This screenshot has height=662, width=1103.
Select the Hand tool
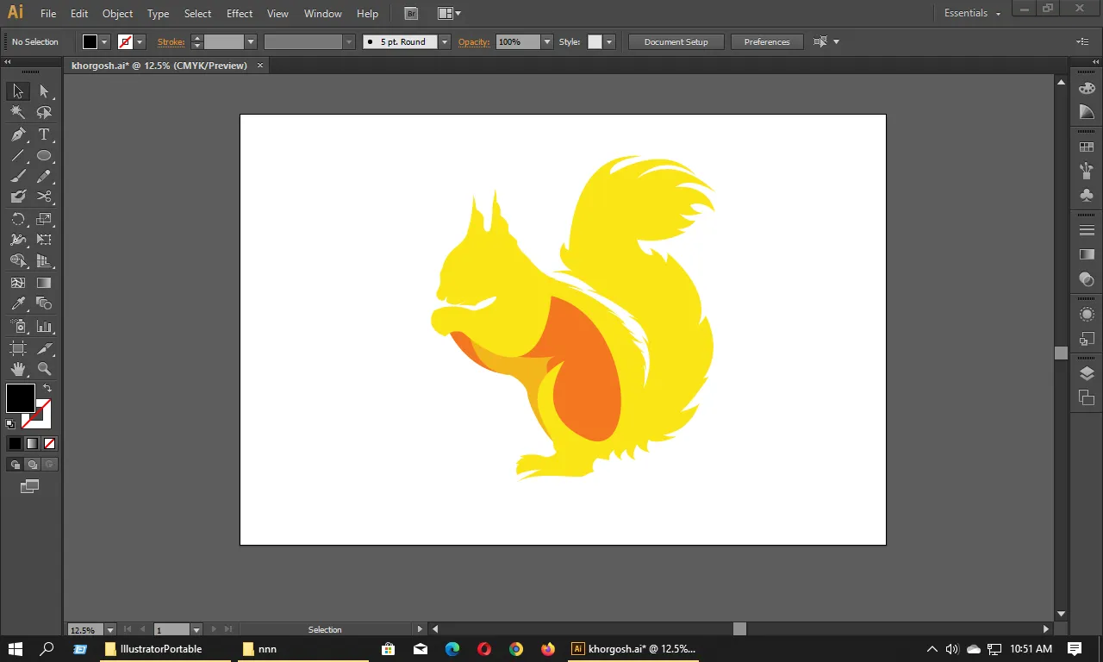point(18,369)
